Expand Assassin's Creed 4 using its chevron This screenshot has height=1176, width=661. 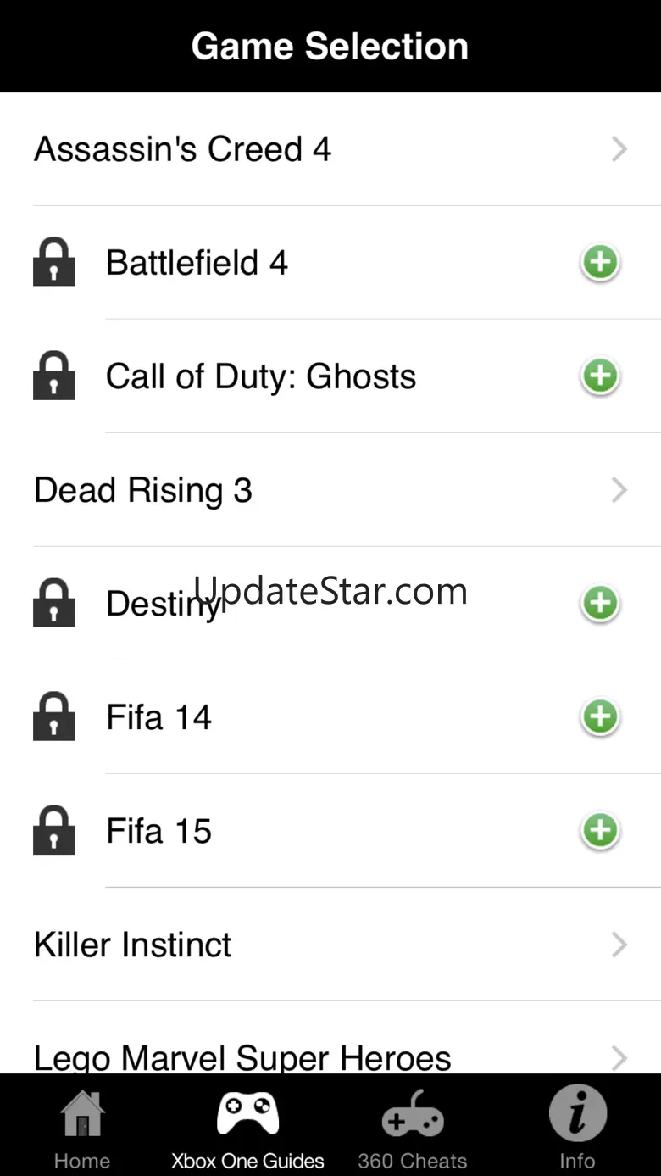point(619,149)
